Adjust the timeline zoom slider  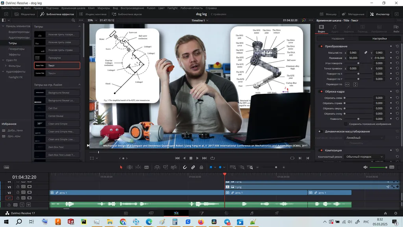pyautogui.click(x=270, y=167)
